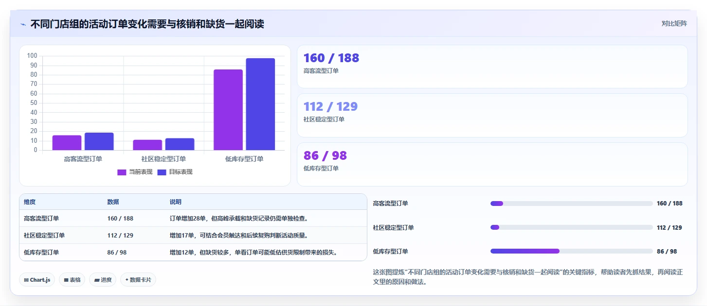Click the 112 / 129 data card value

click(x=330, y=106)
